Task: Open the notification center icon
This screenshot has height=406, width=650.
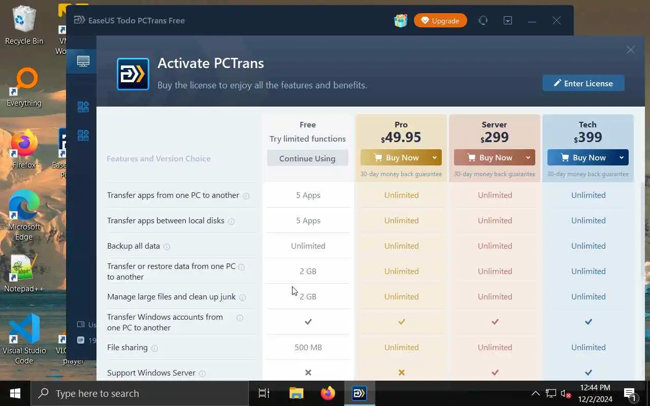Action: coord(630,393)
